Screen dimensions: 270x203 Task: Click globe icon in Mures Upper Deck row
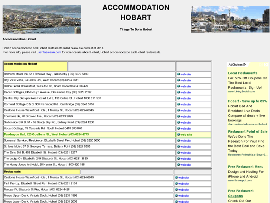176,196
